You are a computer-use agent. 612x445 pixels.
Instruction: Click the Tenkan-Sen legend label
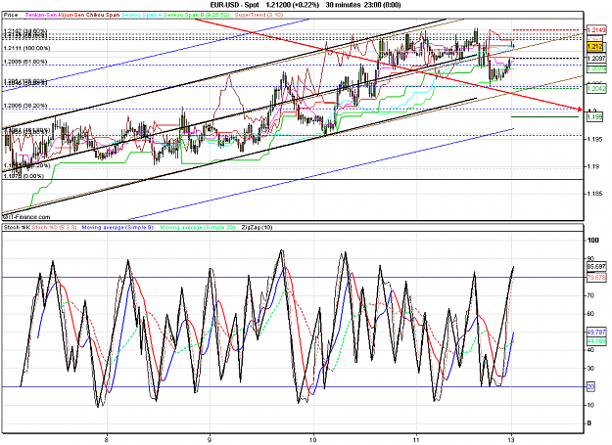point(41,15)
